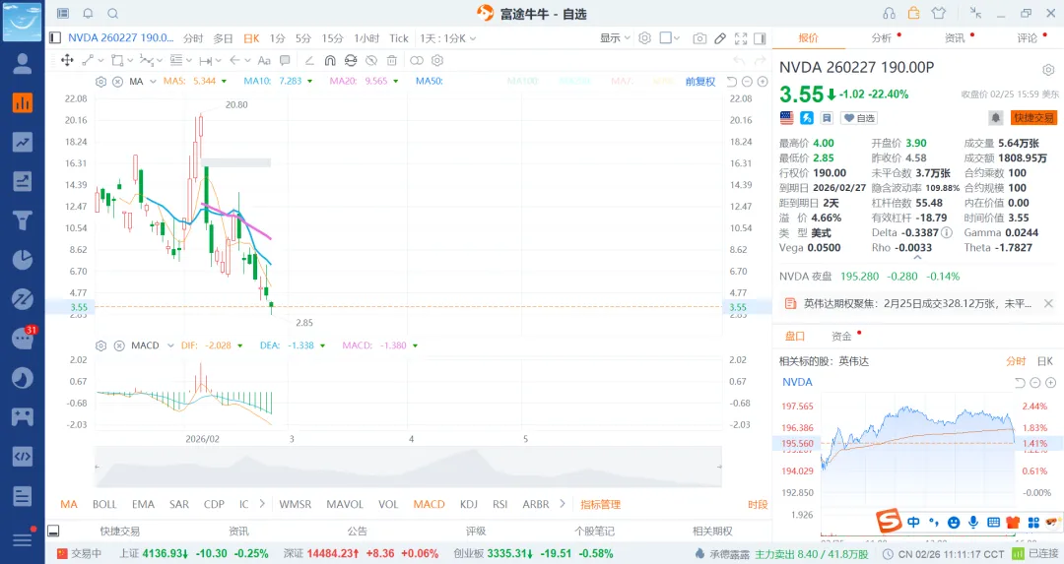Zoom in the main chart plus icon
The height and width of the screenshot is (564, 1064).
click(x=763, y=82)
